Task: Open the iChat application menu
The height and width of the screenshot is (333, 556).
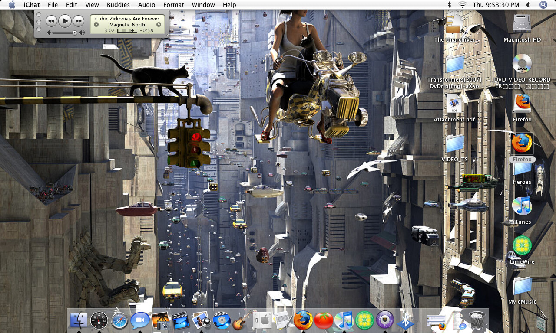Action: [x=32, y=5]
